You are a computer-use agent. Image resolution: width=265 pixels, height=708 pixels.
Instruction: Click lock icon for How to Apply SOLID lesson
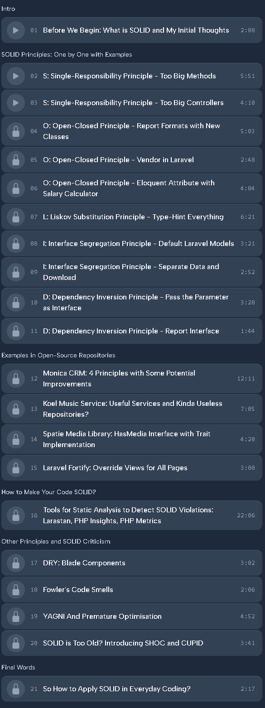pos(15,689)
